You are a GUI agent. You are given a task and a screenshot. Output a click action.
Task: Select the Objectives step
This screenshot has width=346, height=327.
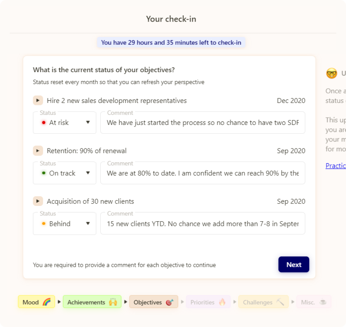[153, 302]
